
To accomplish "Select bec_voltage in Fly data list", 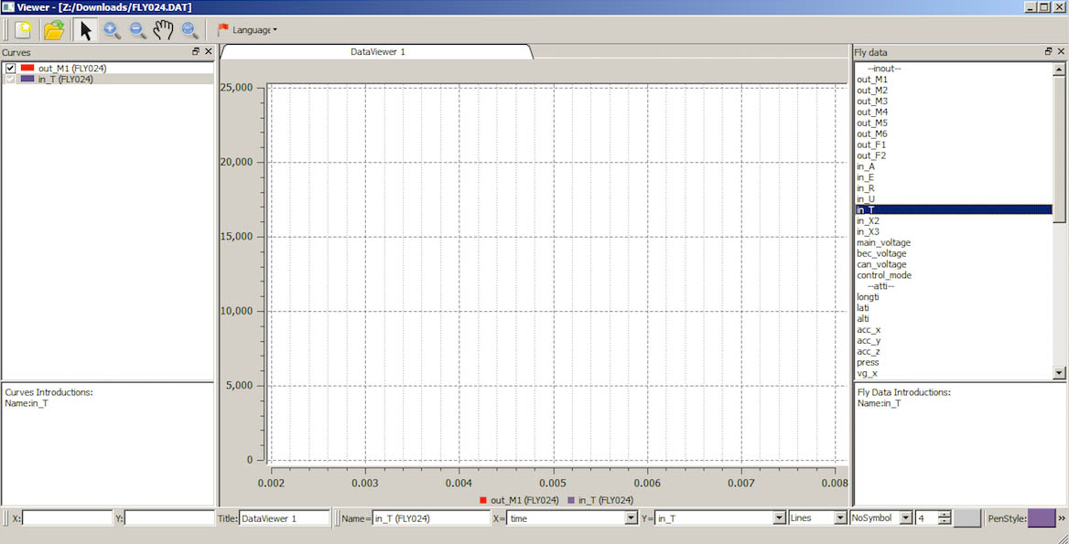I will click(954, 253).
